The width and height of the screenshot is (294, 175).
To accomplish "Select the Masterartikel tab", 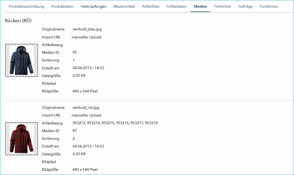I will (x=124, y=6).
